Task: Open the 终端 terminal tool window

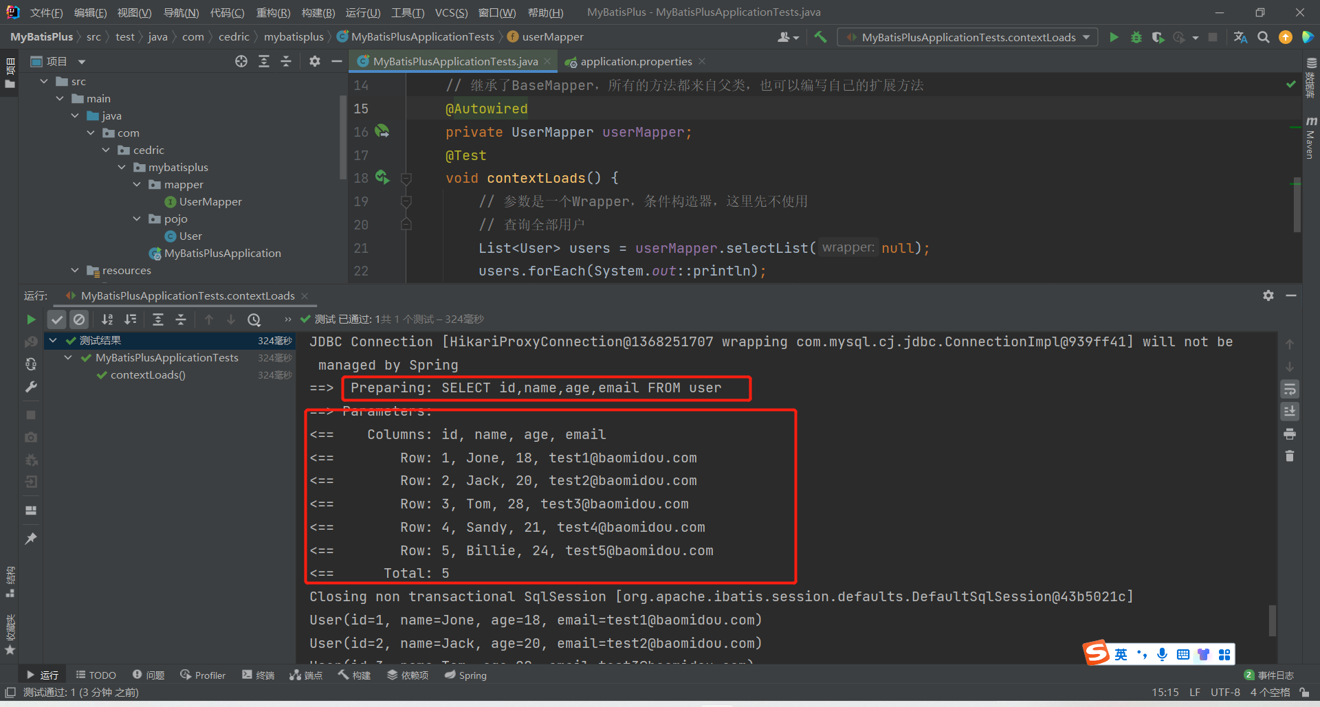Action: 258,675
